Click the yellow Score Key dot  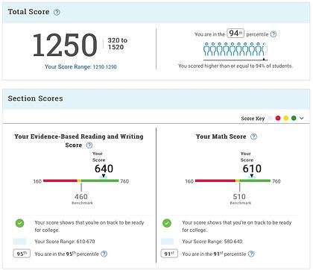pos(286,118)
